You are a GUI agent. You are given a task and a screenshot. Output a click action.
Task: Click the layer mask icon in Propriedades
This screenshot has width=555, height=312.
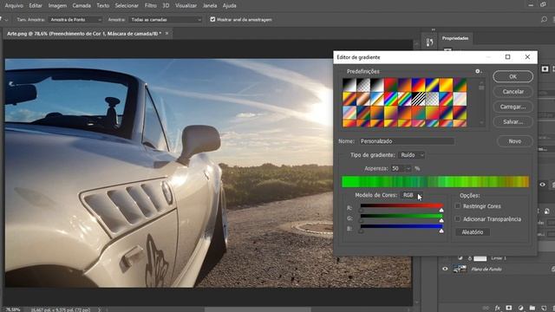(545, 69)
